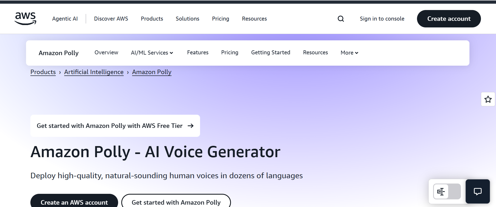This screenshot has height=207, width=496.
Task: Click the Create account button
Action: point(449,19)
